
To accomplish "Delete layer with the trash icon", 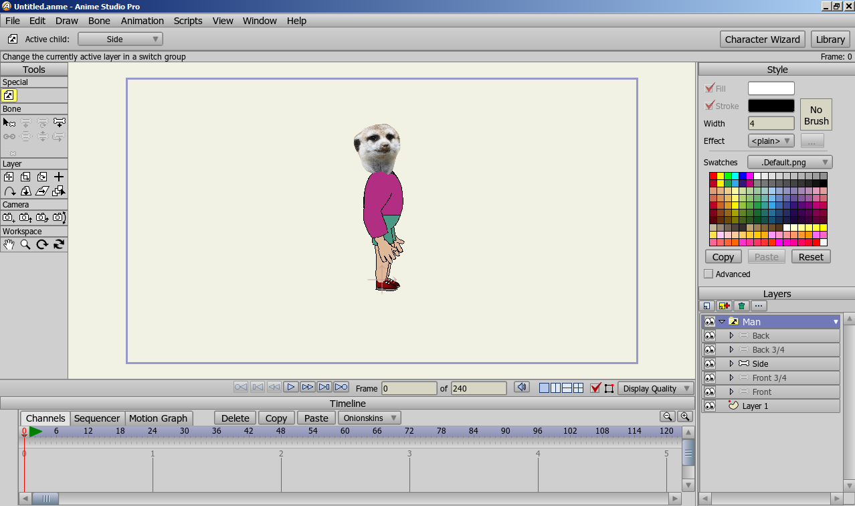I will click(x=741, y=306).
